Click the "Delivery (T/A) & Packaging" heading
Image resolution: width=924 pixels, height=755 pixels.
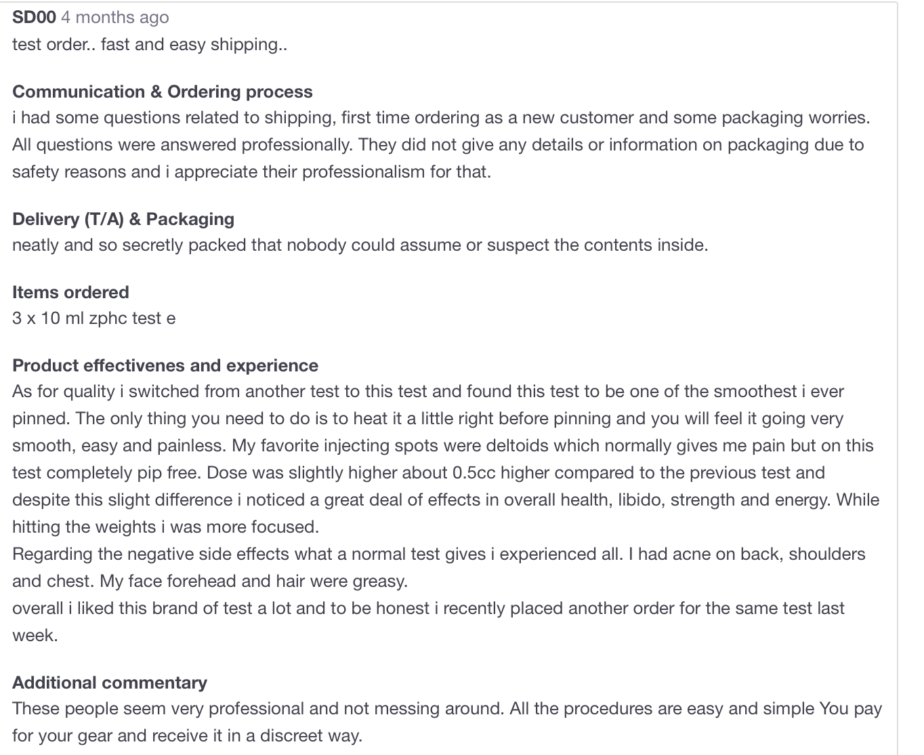point(123,219)
